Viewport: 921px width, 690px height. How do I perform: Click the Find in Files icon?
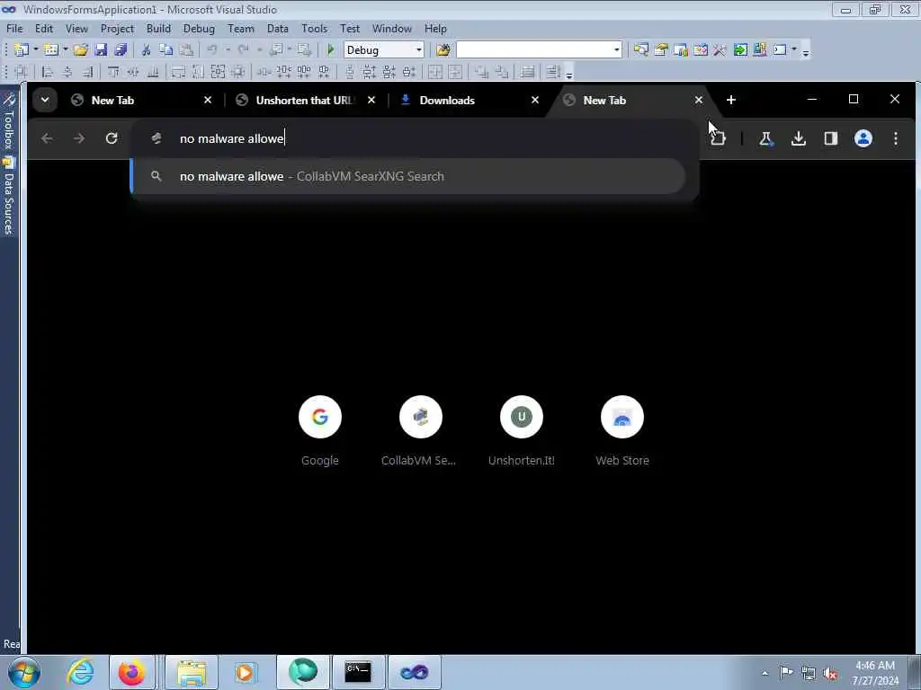coord(443,50)
